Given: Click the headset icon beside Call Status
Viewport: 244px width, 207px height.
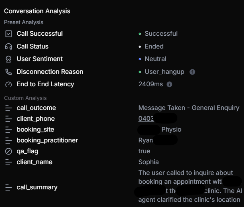Looking at the screenshot, I should tap(8, 47).
